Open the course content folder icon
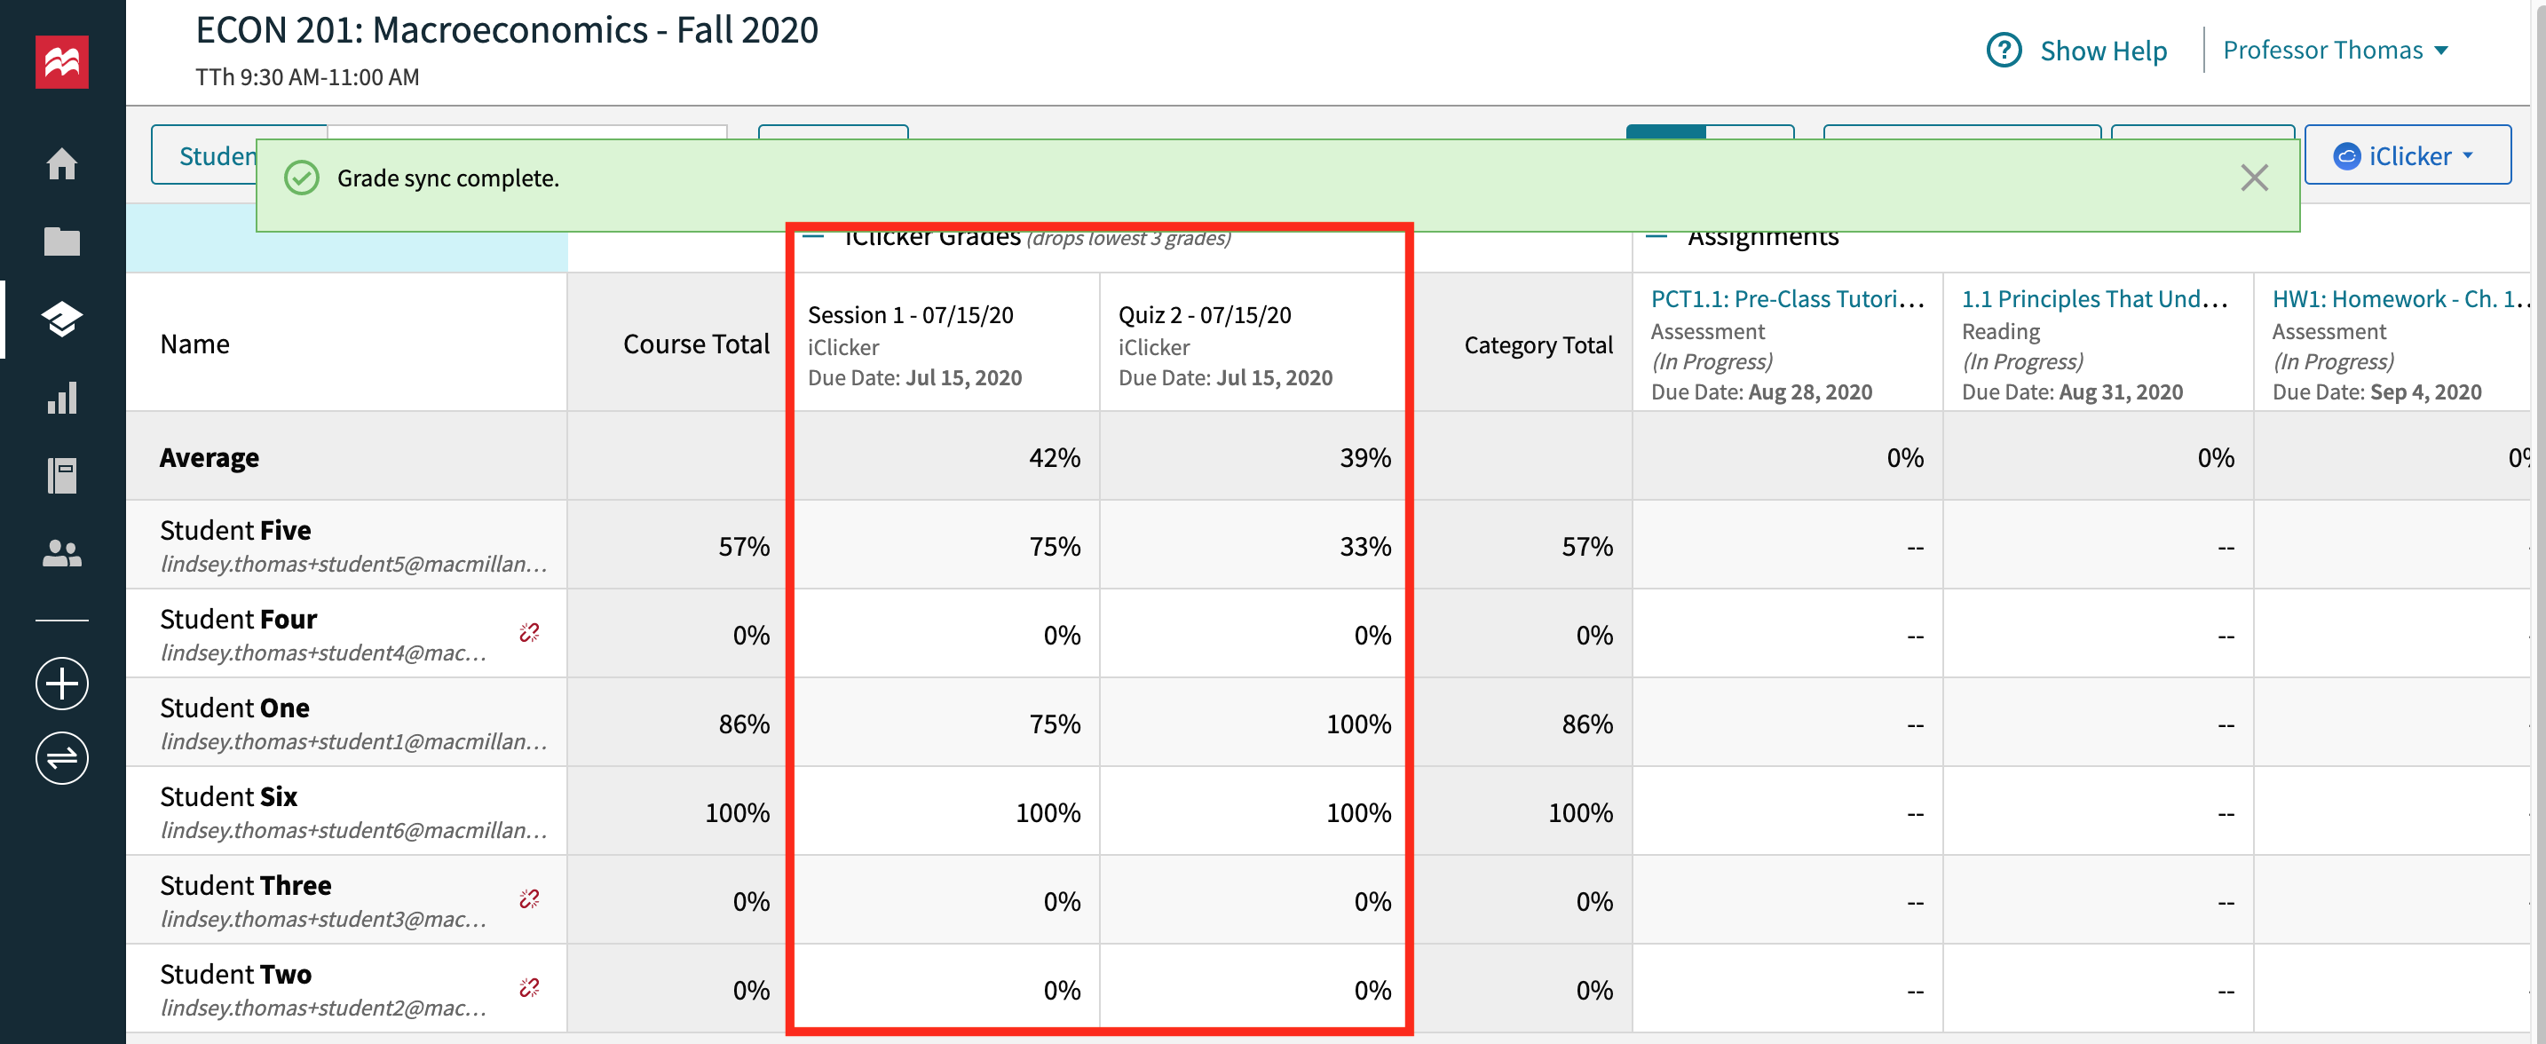 (x=61, y=241)
